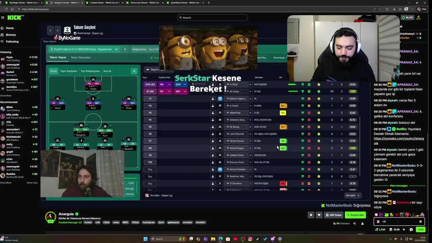The height and width of the screenshot is (243, 432).
Task: Open the Kick shop icon showing 19.8K
Action: point(394,230)
